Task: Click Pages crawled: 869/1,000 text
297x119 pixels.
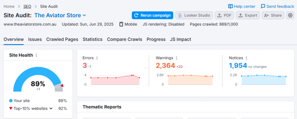Action: click(214, 24)
